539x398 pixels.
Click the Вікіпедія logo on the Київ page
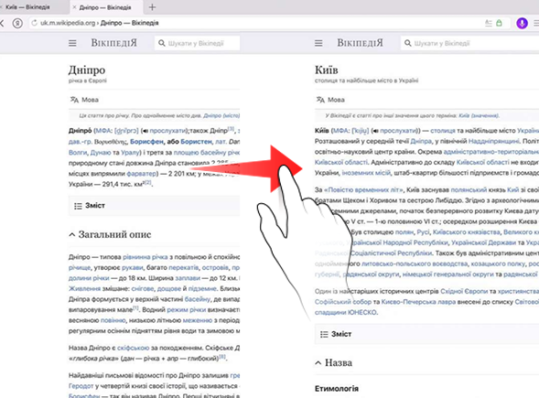click(360, 43)
